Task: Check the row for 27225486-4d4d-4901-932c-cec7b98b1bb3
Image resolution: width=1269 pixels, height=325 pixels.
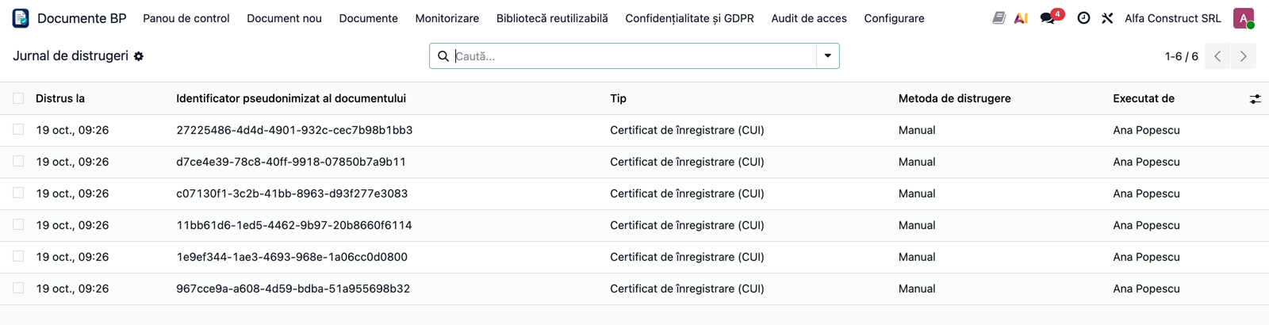Action: click(x=18, y=129)
